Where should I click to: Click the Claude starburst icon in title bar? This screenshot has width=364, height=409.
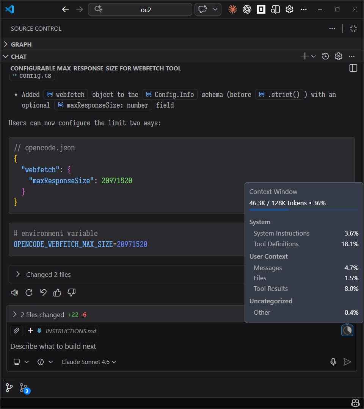tap(232, 9)
